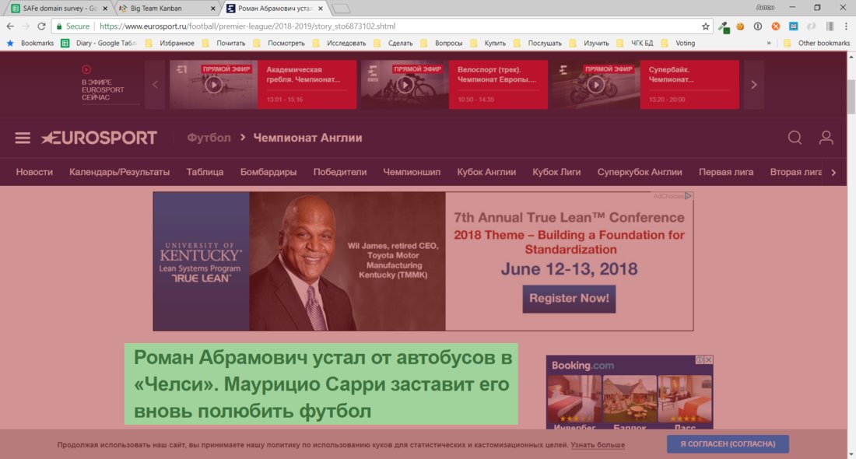Close the Роман Абрамович tab

321,9
